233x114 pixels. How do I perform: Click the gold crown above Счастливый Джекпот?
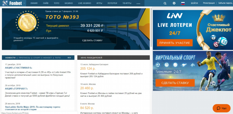219,18
